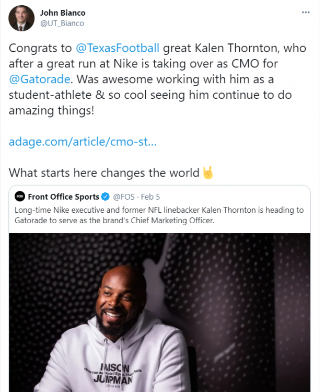325x392 pixels.
Task: Open the tweet's more options menu
Action: click(306, 12)
